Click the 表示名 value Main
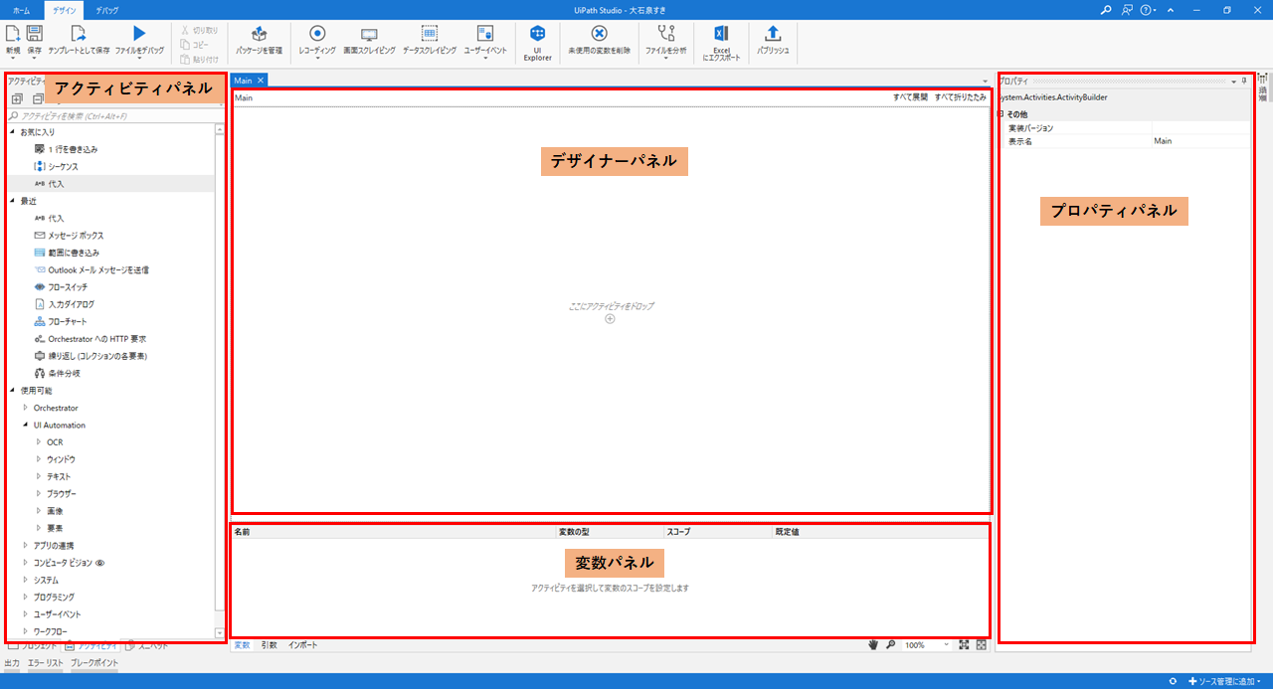 (x=1199, y=141)
